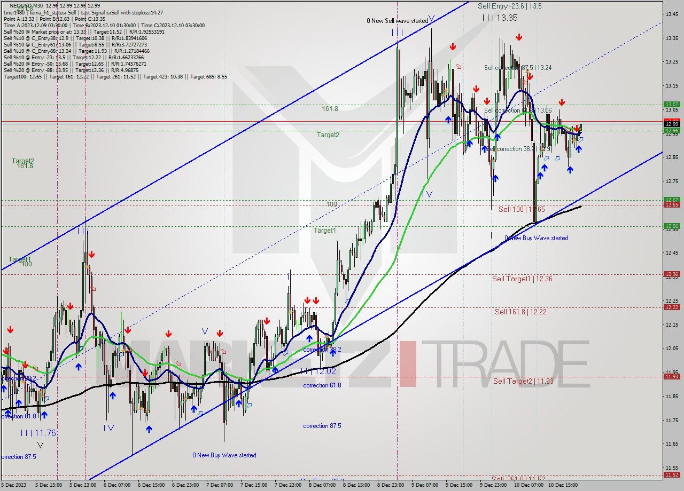The height and width of the screenshot is (491, 684).
Task: Click the 11.55 price axis label
Action: tap(672, 468)
